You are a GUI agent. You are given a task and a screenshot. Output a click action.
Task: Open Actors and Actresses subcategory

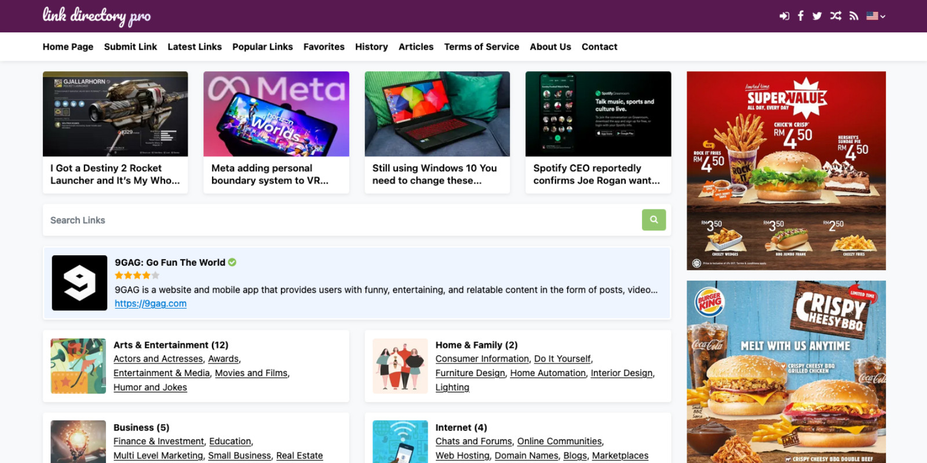tap(158, 359)
